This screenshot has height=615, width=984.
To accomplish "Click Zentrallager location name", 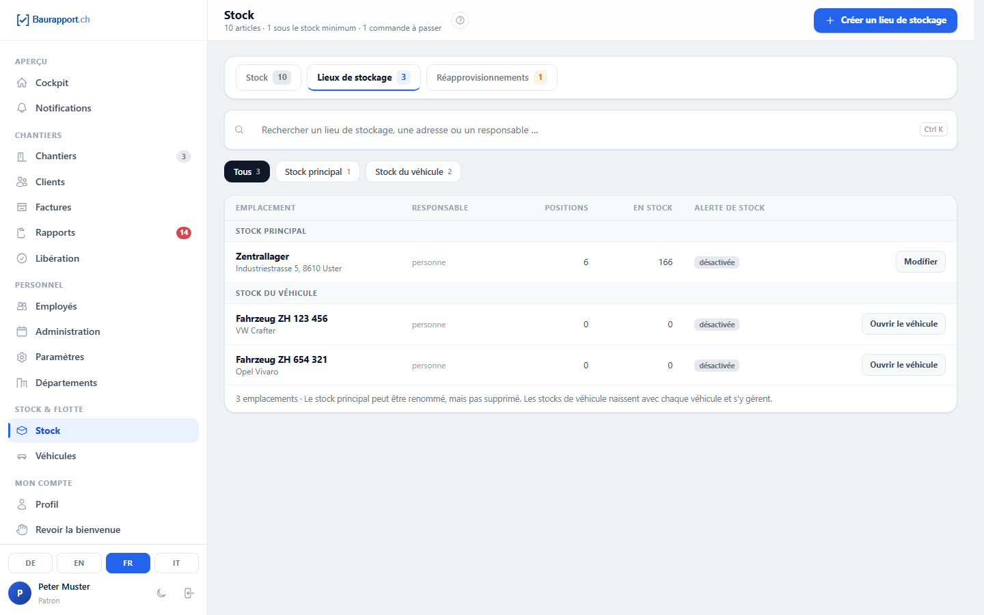I will tap(262, 256).
